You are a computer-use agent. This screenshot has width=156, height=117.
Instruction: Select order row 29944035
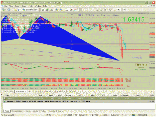(79, 98)
